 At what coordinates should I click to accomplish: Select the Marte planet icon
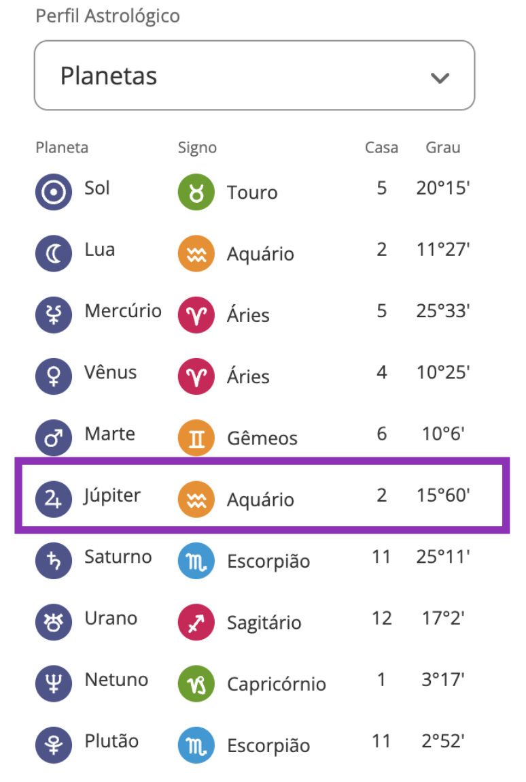tap(53, 438)
